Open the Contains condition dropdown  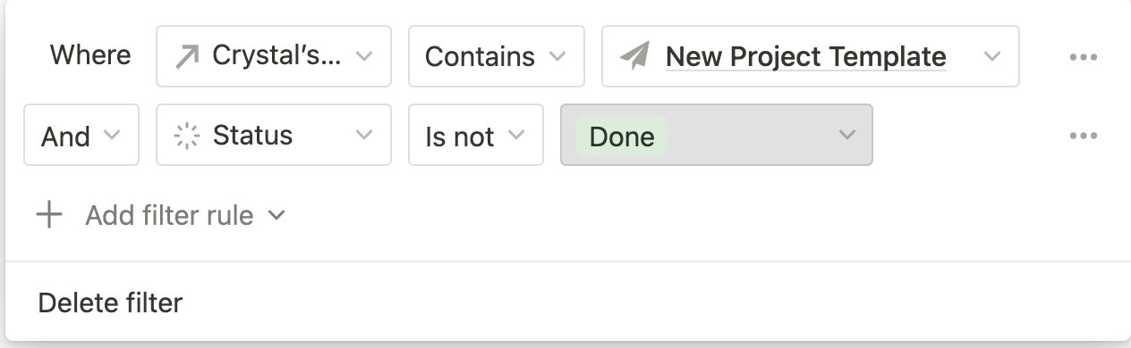[497, 56]
